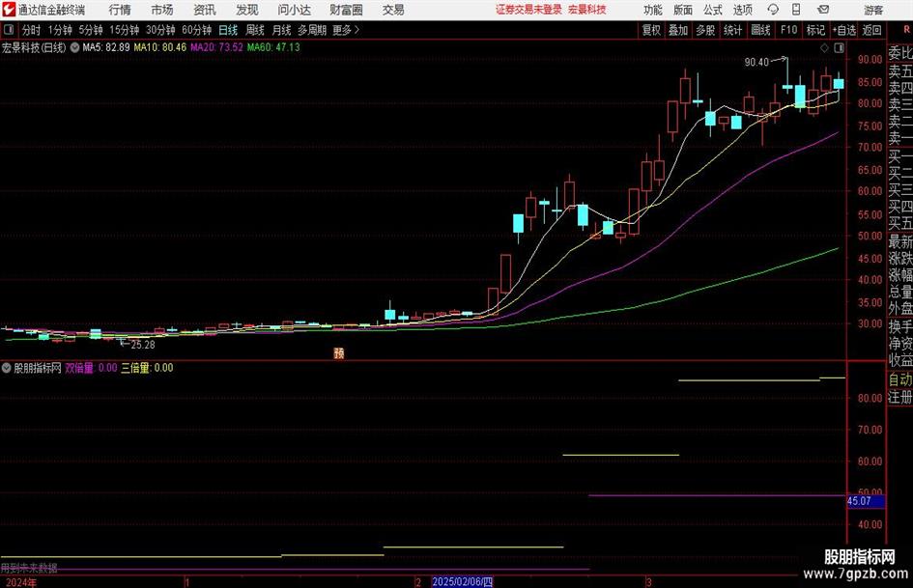Open the mobile phone icon
913x588 pixels.
point(796,10)
